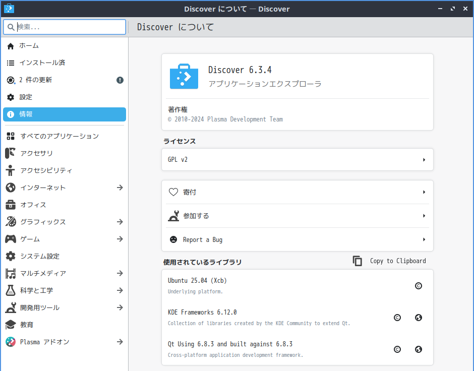Click the Qt copyright license icon
The image size is (474, 371).
click(397, 349)
